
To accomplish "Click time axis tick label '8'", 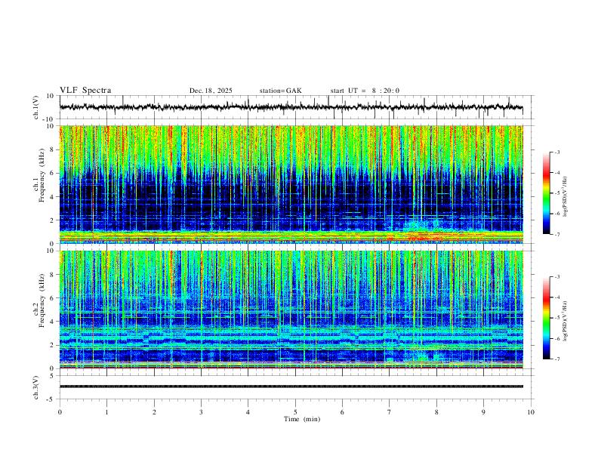I will (436, 412).
